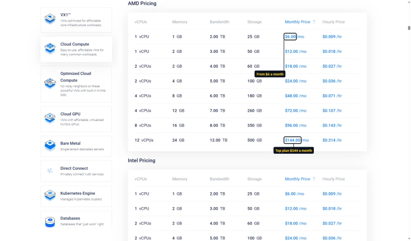The image size is (411, 241).
Task: Click AMD $0.214 /hr hourly price
Action: click(x=332, y=140)
